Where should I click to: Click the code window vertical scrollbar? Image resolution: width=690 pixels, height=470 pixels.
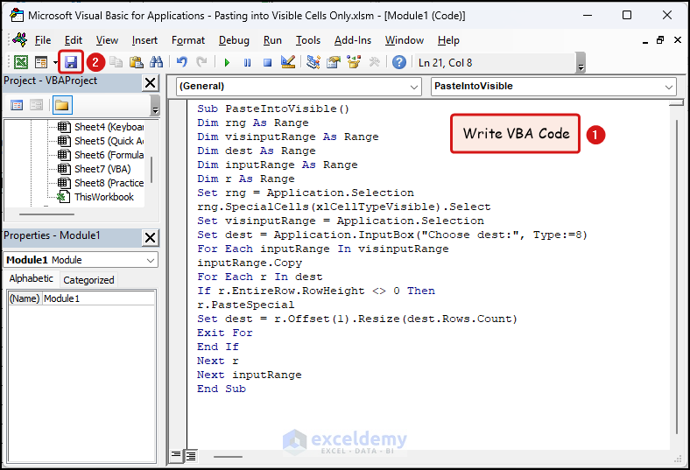(677, 277)
